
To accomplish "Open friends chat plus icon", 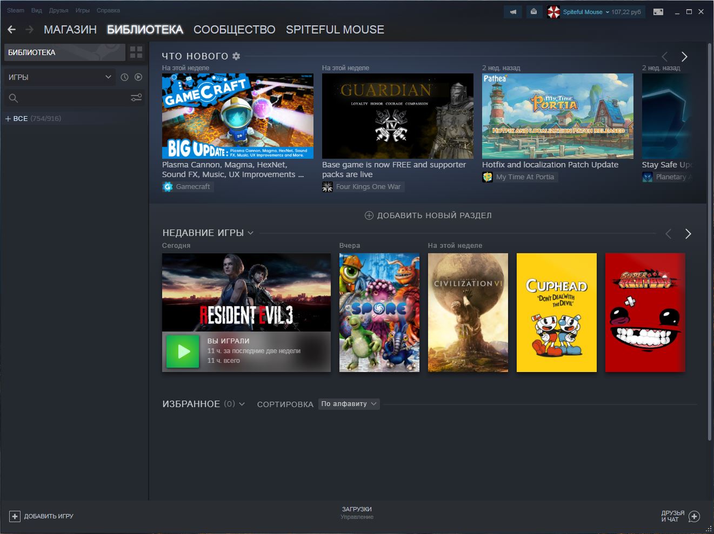I will pyautogui.click(x=695, y=517).
